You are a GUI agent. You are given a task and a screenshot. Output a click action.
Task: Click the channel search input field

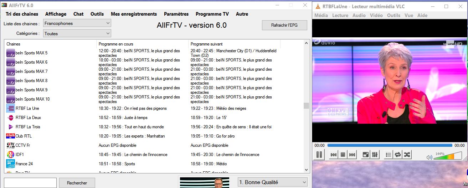tap(30, 183)
